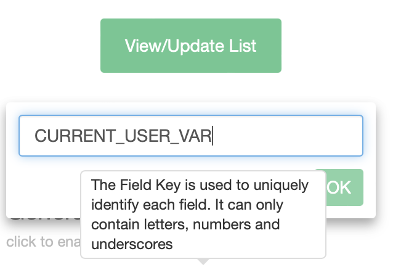
Task: Click empty space right of the input text
Action: pos(290,136)
